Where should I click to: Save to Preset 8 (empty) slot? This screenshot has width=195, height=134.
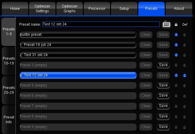(x=163, y=116)
